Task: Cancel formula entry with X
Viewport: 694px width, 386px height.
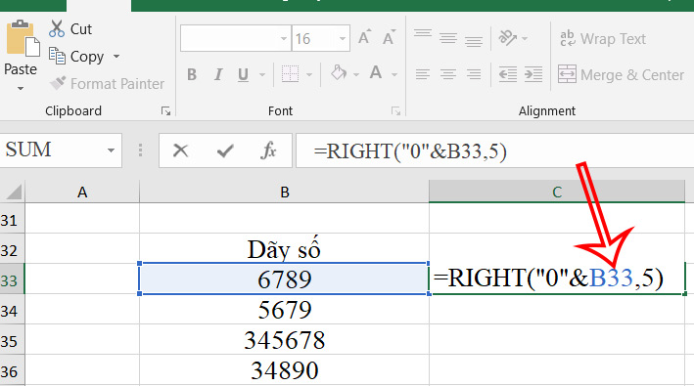Action: pos(180,150)
